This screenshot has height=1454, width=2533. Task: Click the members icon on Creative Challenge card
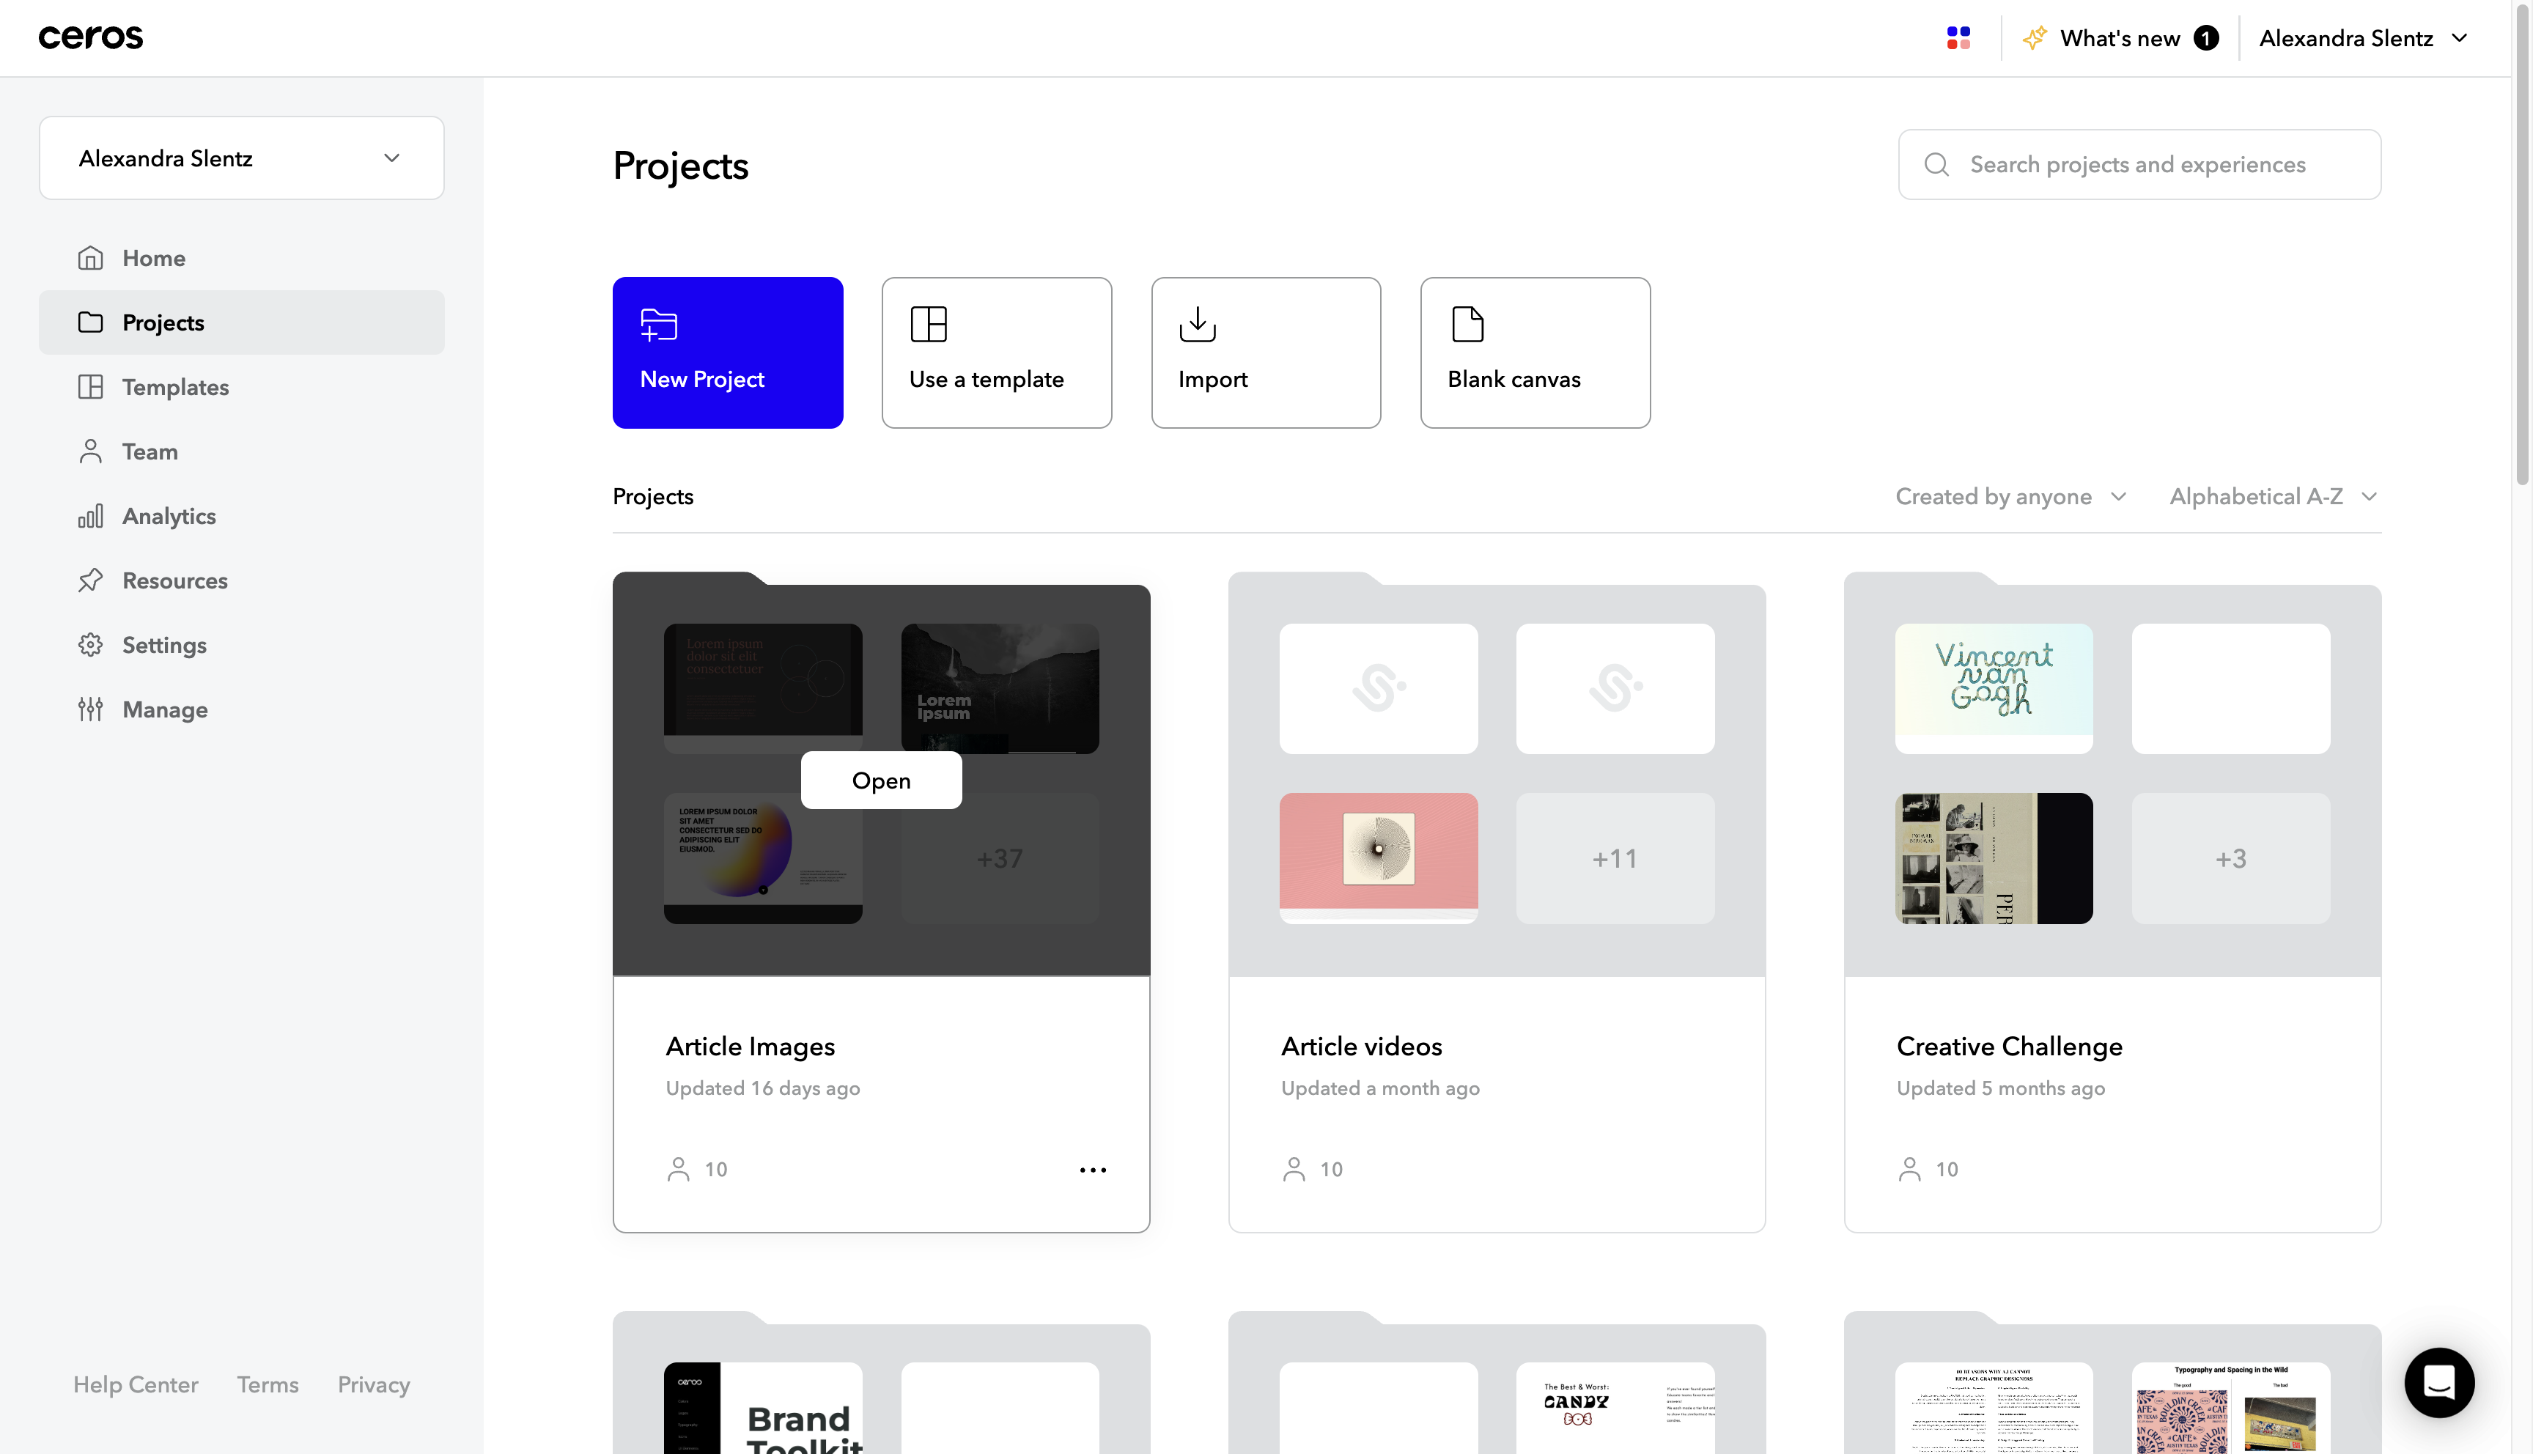pos(1910,1170)
